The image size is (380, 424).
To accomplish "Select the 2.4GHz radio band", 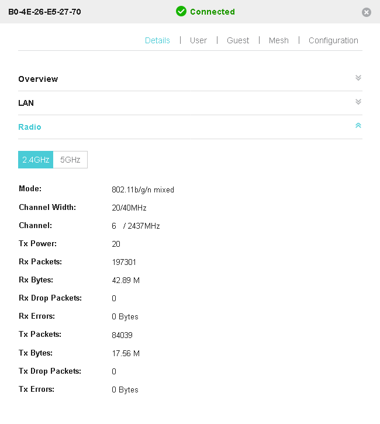I will click(x=36, y=160).
